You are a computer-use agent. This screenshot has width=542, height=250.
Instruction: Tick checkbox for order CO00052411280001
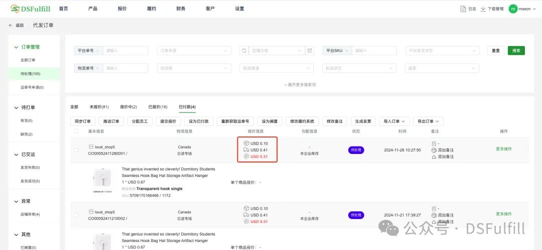coord(76,150)
